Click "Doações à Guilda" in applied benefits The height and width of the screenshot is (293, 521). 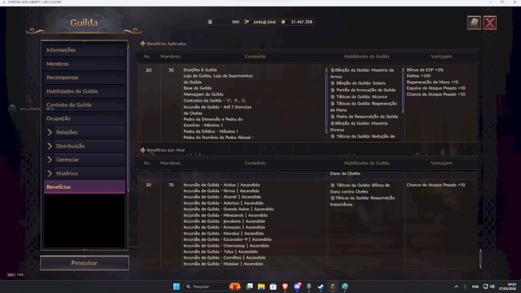[200, 70]
